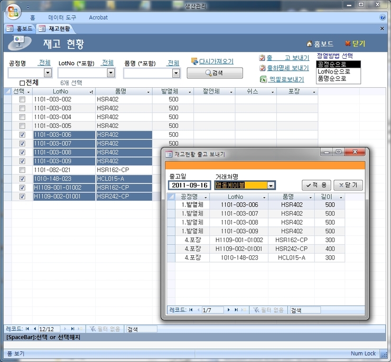Click the 출고 보내기 clipboard icon

click(x=262, y=58)
